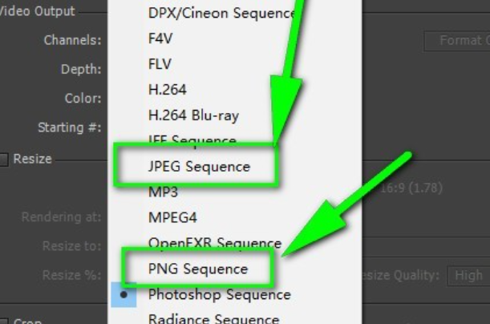Enable the Resize checkbox

tap(5, 159)
